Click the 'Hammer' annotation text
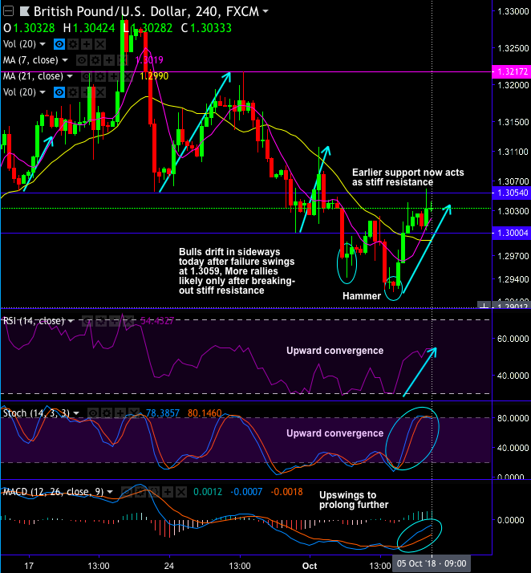Screen dimensions: 531x573 [x=362, y=296]
